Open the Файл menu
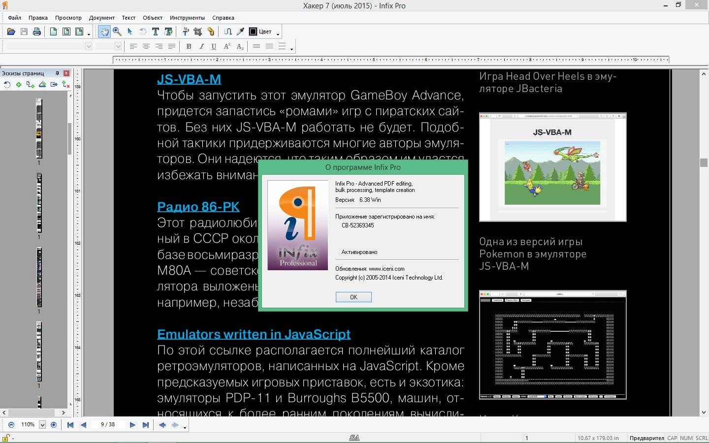The height and width of the screenshot is (443, 709). click(x=15, y=18)
